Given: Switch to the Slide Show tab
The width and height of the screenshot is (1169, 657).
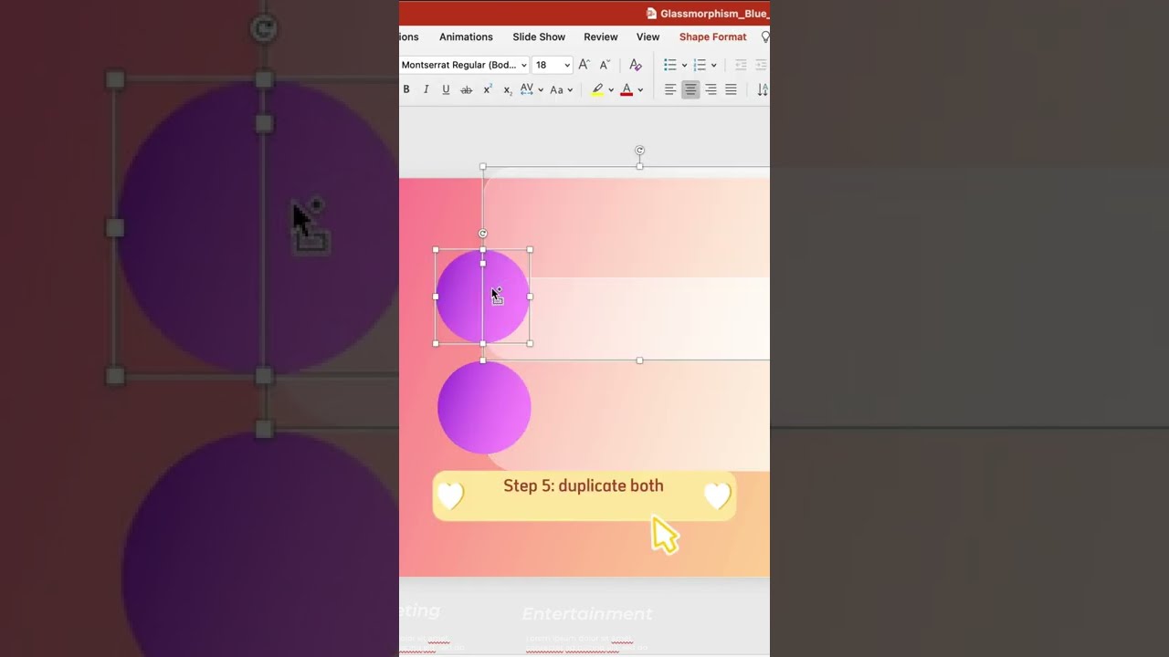Looking at the screenshot, I should [x=539, y=36].
